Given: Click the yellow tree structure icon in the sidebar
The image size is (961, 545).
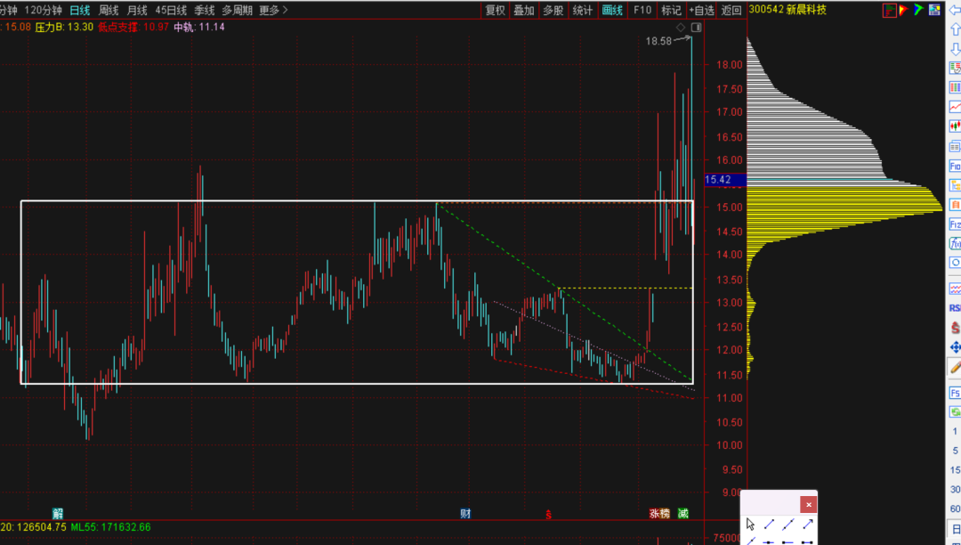Looking at the screenshot, I should coord(955,185).
